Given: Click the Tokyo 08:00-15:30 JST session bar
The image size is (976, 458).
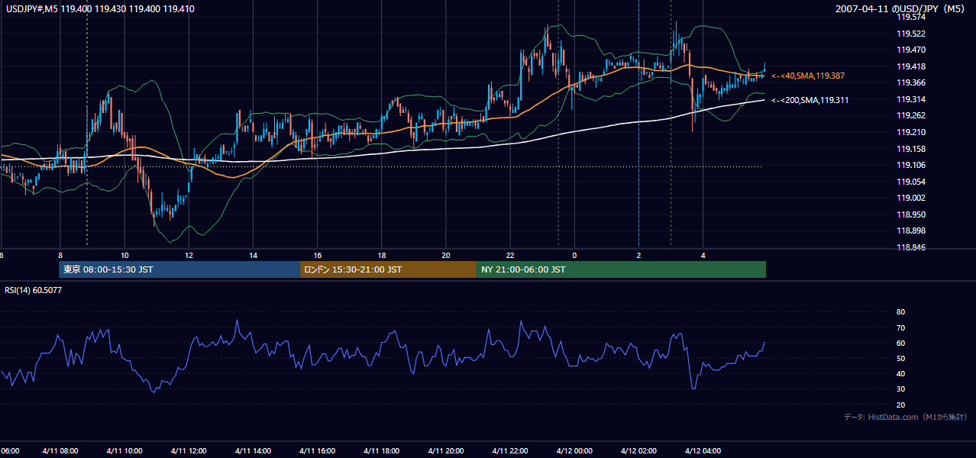Looking at the screenshot, I should point(179,269).
